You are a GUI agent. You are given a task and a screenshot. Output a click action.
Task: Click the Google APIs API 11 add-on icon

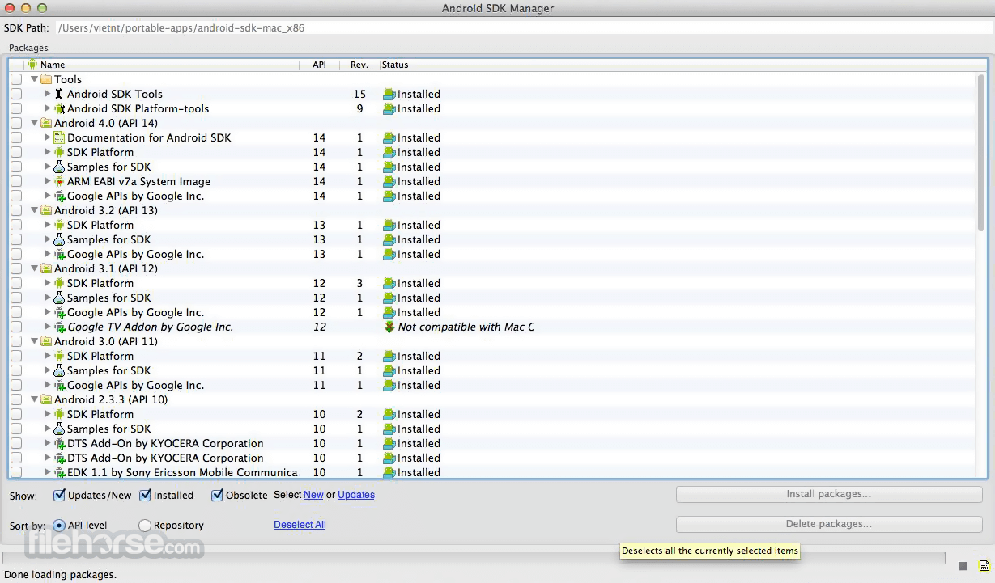(58, 385)
